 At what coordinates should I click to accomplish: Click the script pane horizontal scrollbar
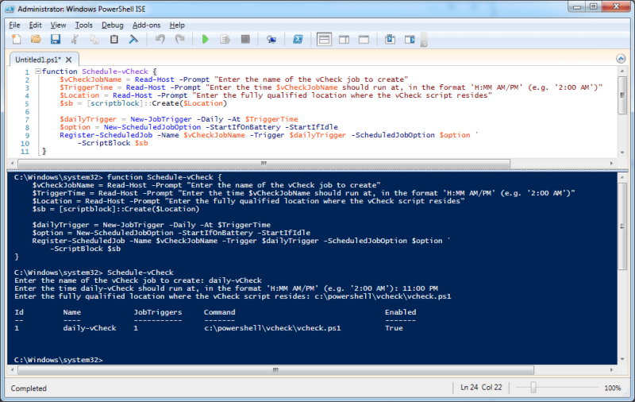[x=264, y=163]
